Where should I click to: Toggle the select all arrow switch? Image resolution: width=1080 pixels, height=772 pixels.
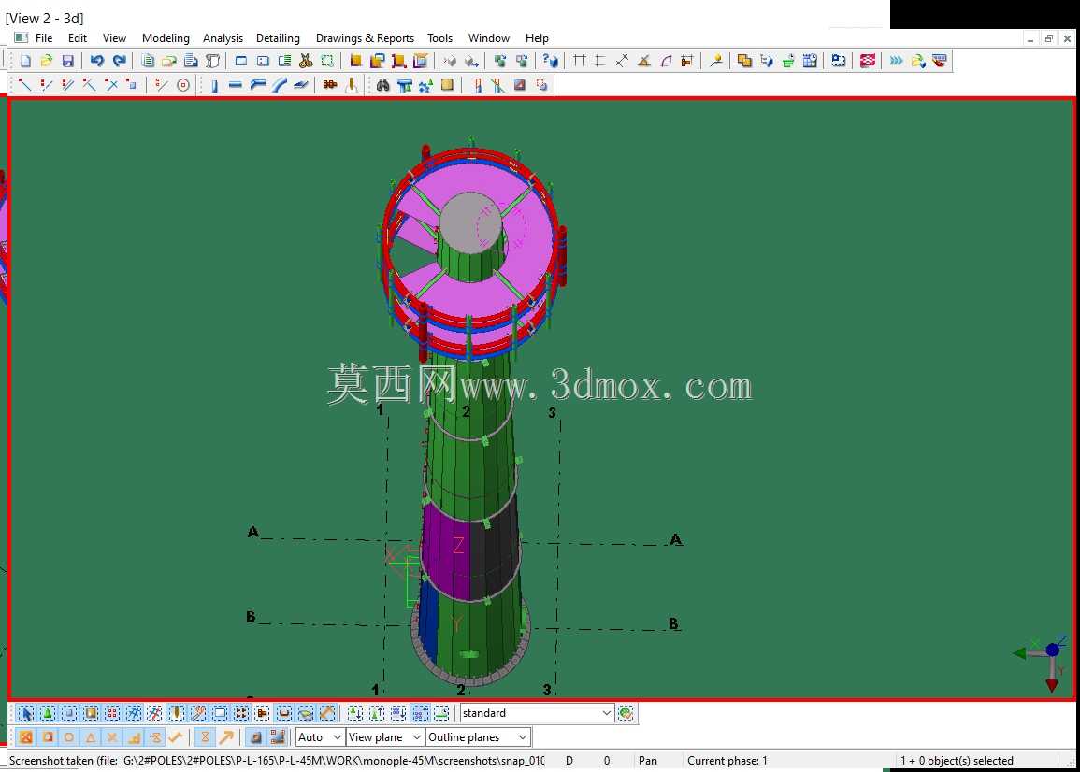coord(25,713)
